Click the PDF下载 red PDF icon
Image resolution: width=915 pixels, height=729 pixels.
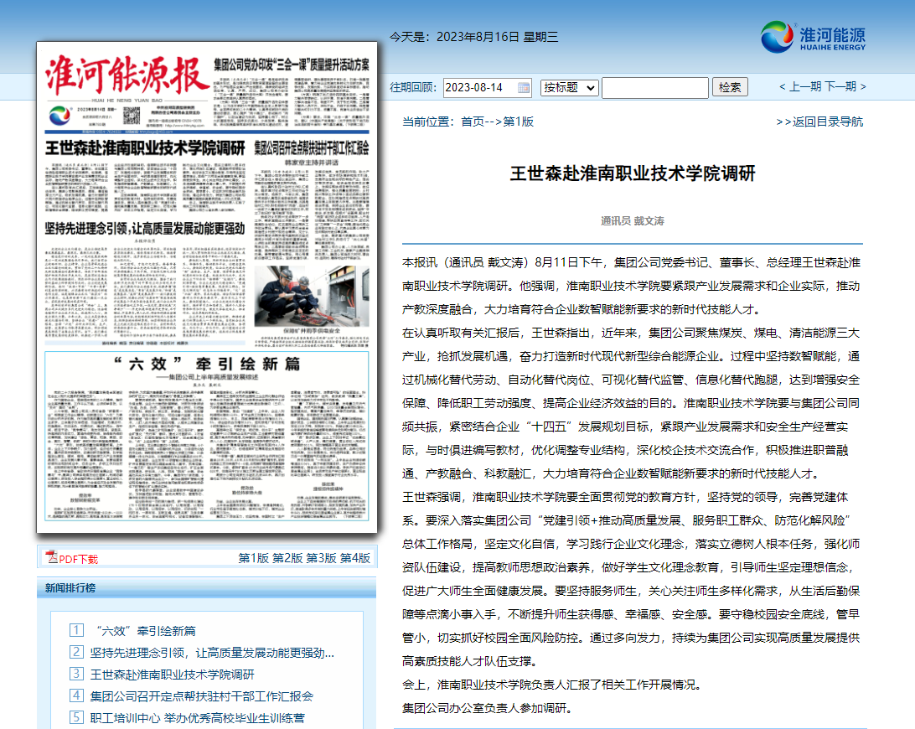click(x=51, y=557)
